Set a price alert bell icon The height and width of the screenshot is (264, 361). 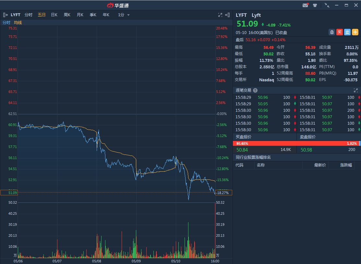click(x=332, y=32)
